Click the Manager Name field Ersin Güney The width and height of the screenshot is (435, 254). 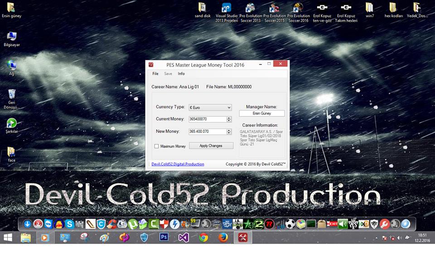click(261, 113)
